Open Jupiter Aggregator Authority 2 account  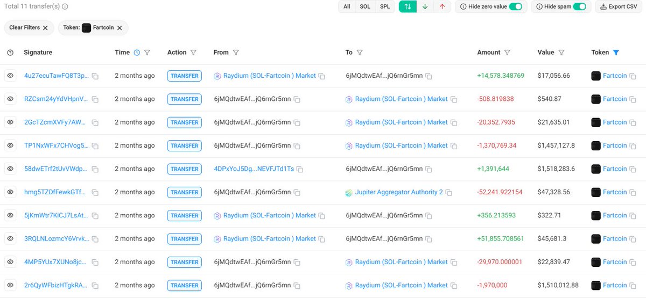click(399, 192)
